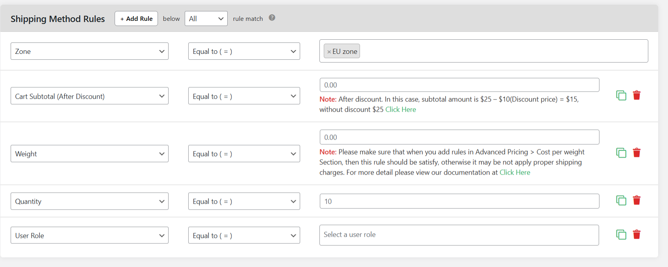Open Click Here link in subtotal note
Screen dimensions: 668x267
(401, 109)
